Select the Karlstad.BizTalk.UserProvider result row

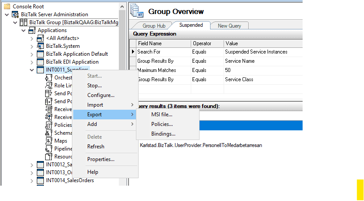pos(201,145)
